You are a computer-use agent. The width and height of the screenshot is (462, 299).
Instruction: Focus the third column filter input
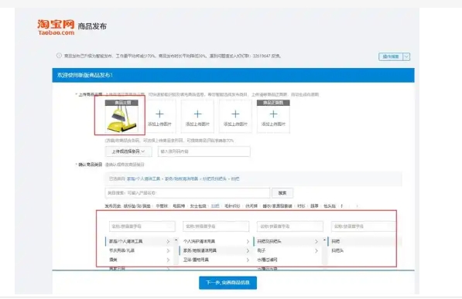290,226
